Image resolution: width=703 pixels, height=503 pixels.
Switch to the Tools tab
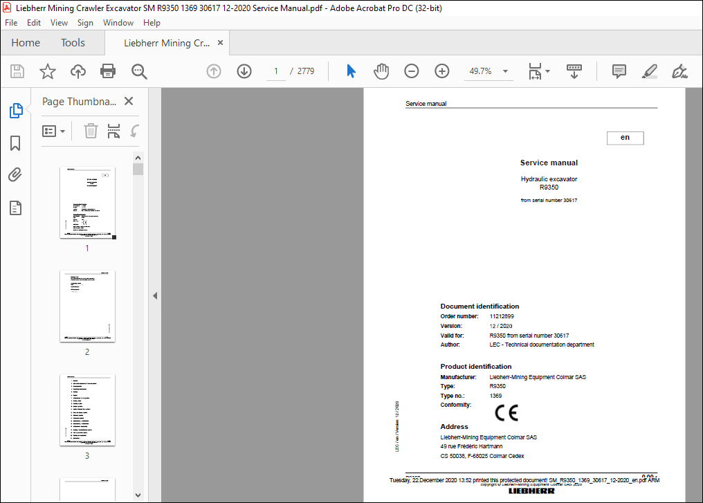[x=73, y=43]
